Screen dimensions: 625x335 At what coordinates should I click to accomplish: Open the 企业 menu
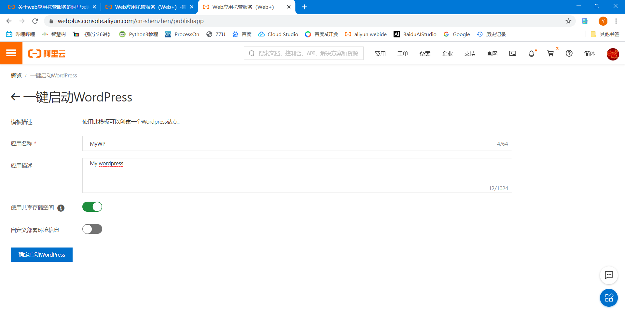448,53
